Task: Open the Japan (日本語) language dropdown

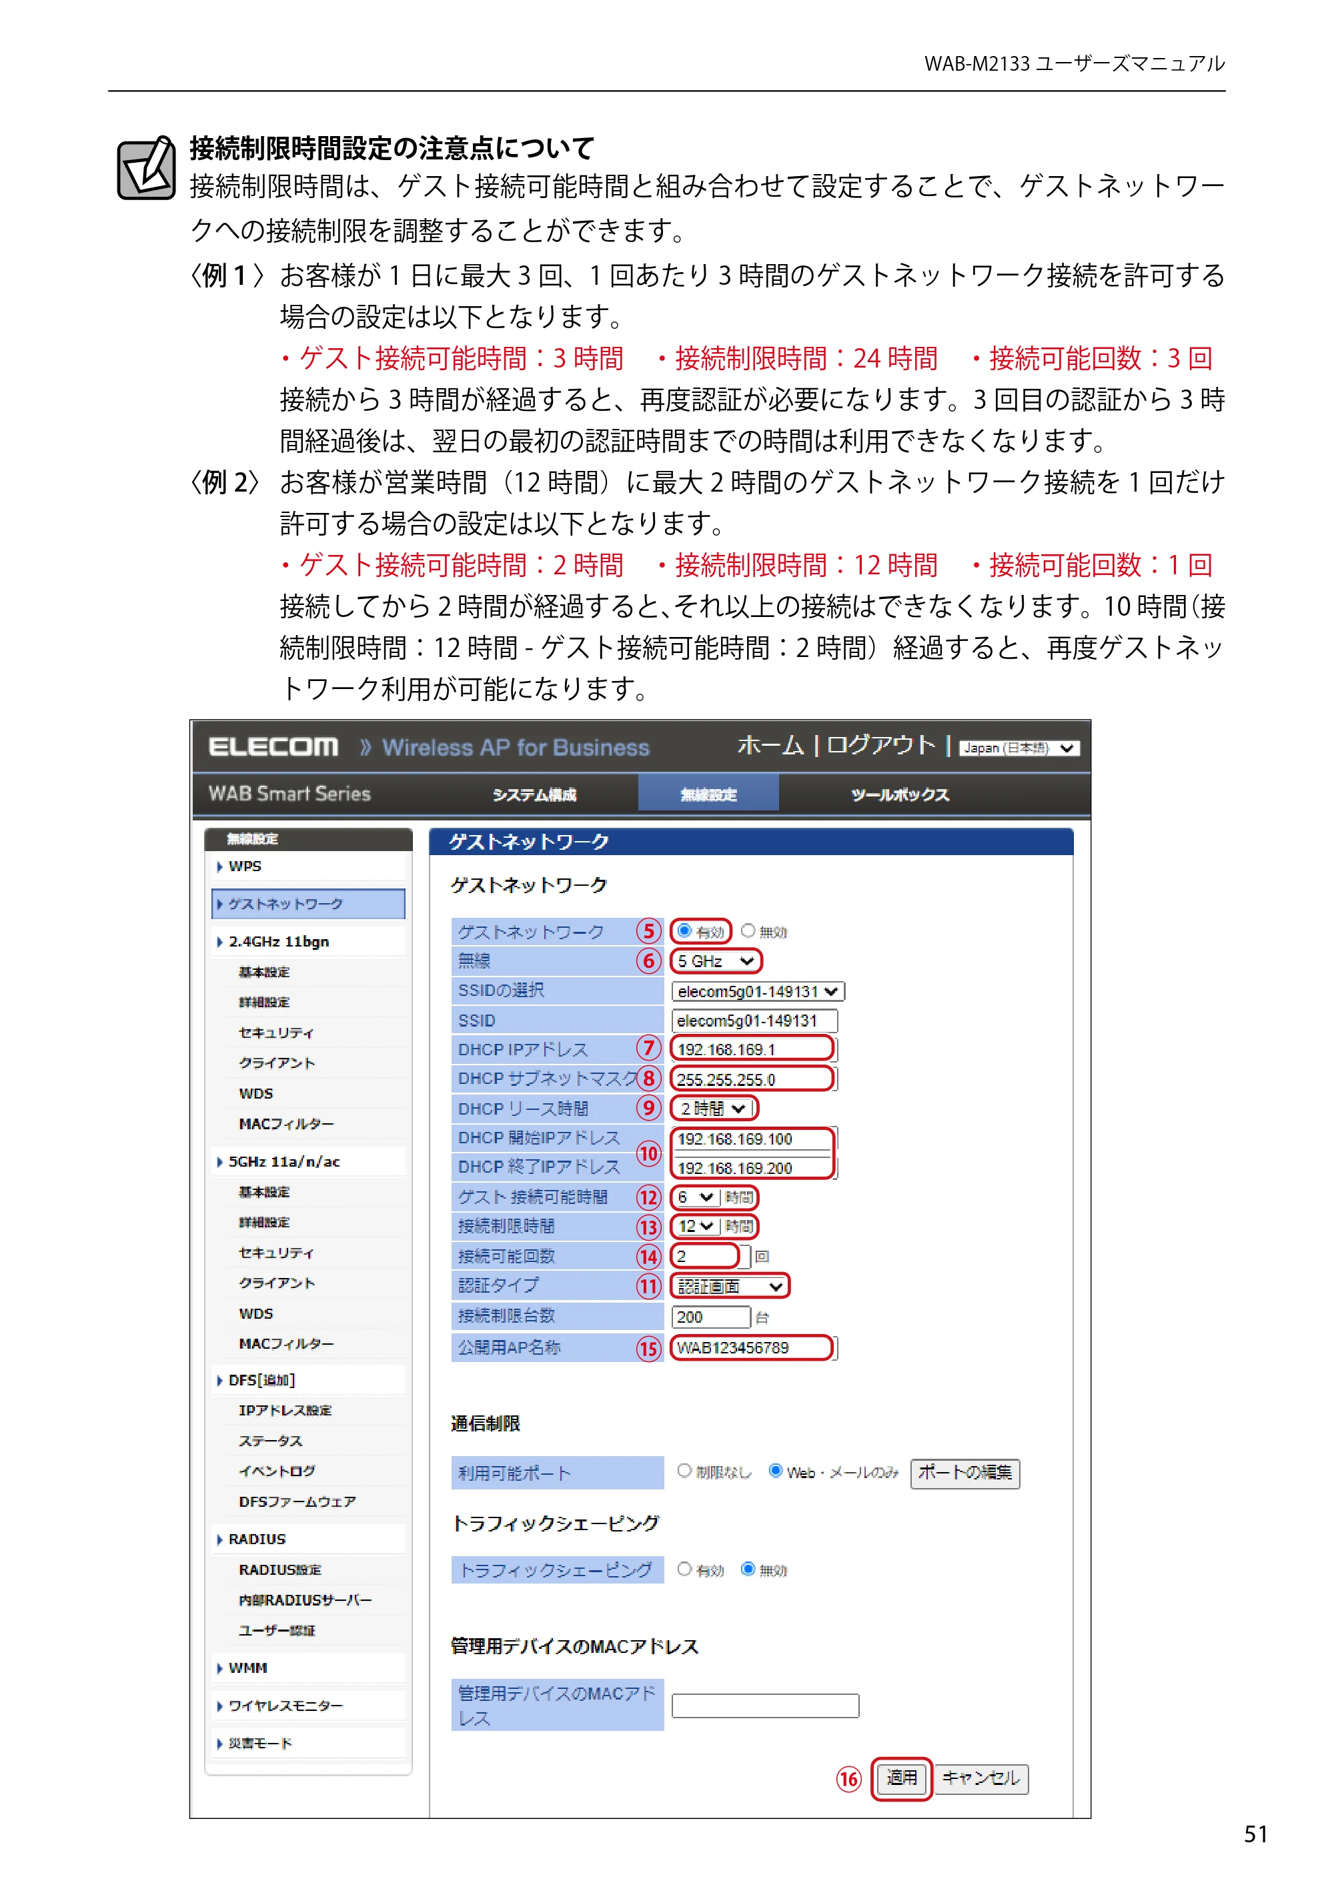Action: tap(1019, 748)
